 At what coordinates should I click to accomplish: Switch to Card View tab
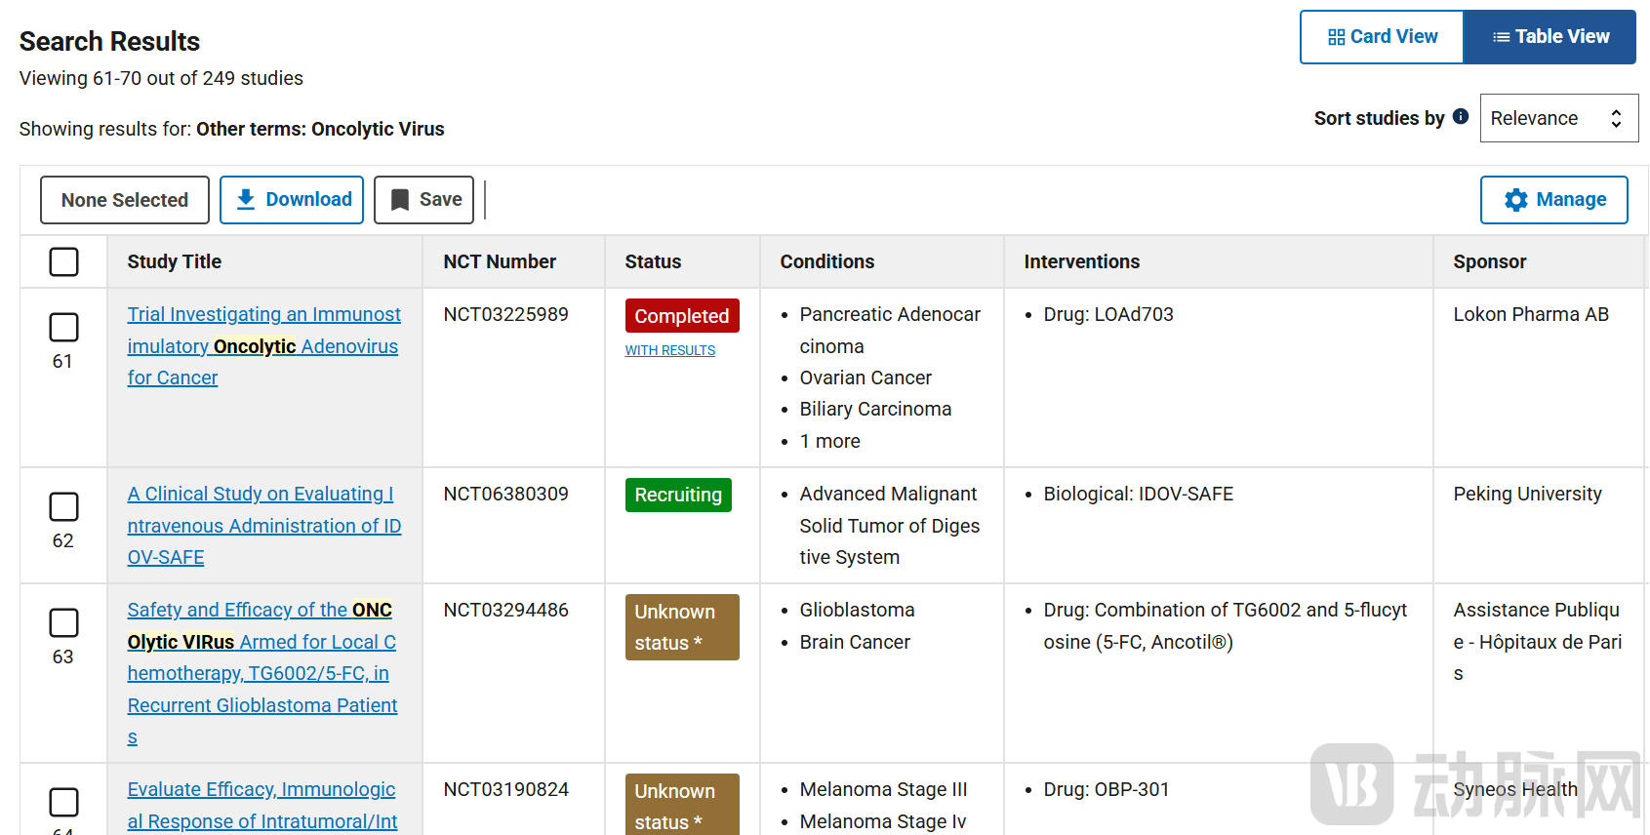click(x=1383, y=37)
